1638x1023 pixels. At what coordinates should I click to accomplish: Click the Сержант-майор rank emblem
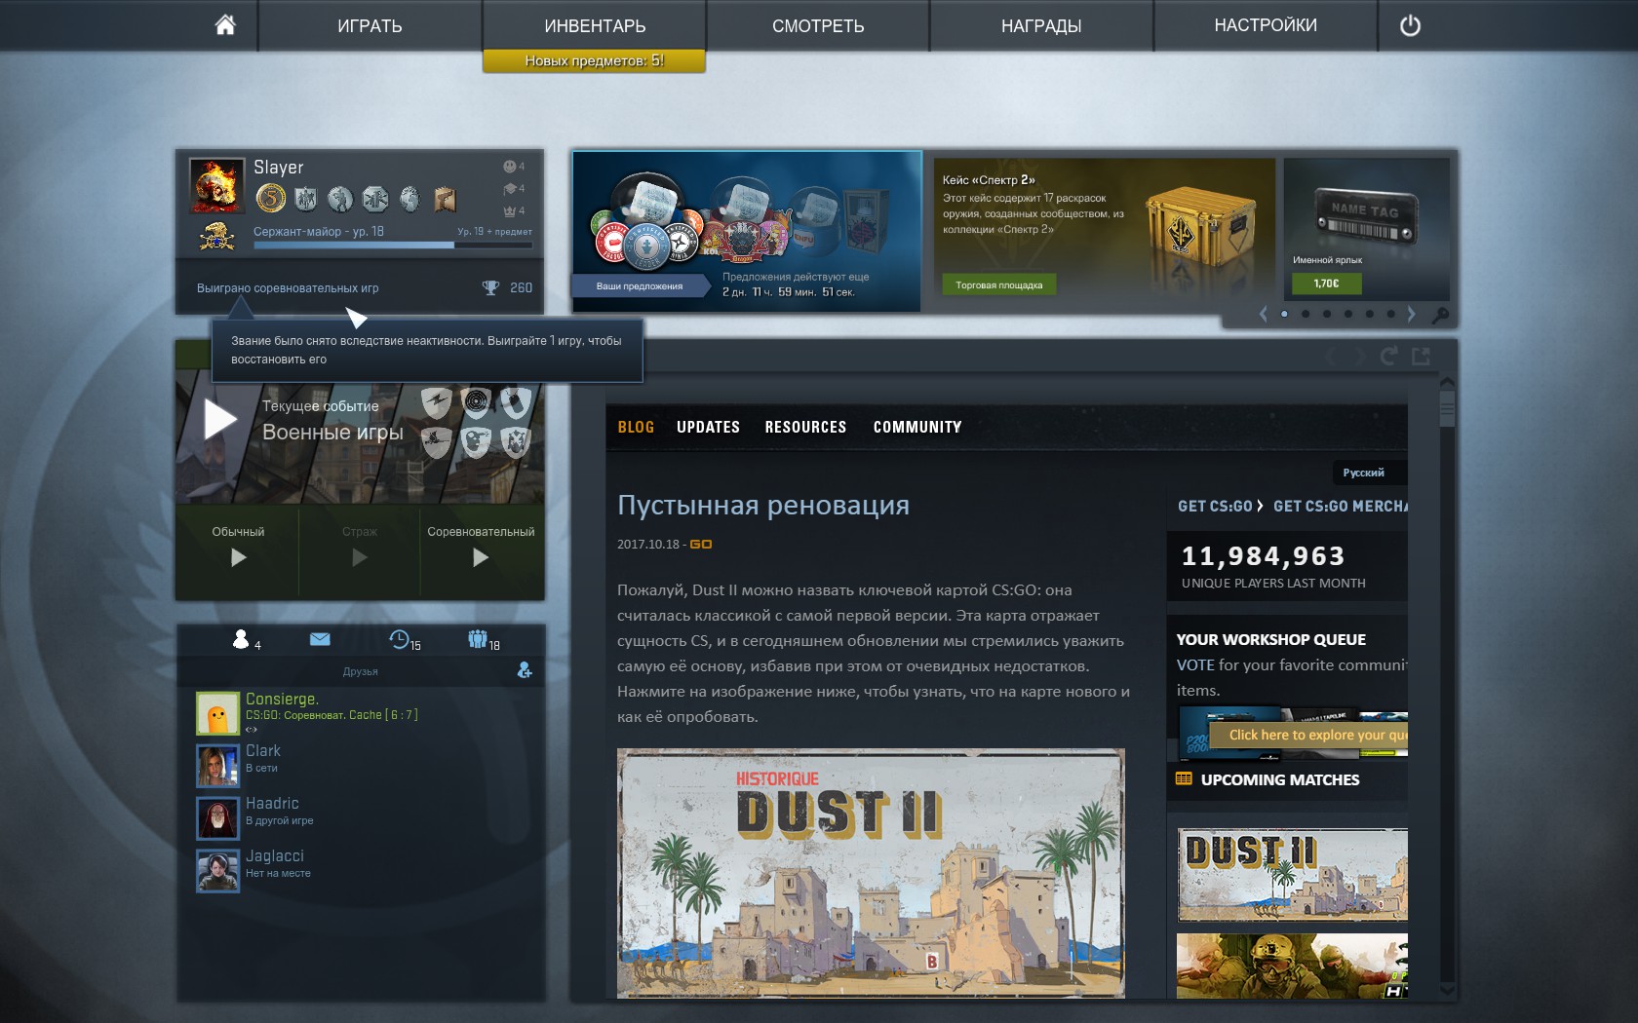216,237
